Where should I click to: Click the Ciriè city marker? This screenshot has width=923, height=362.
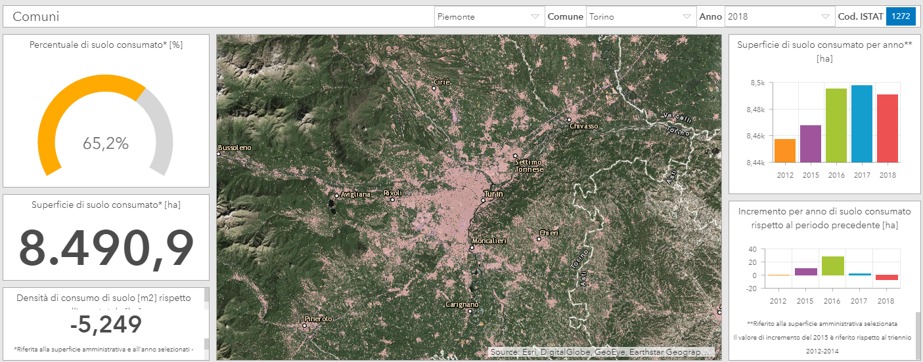tap(434, 88)
